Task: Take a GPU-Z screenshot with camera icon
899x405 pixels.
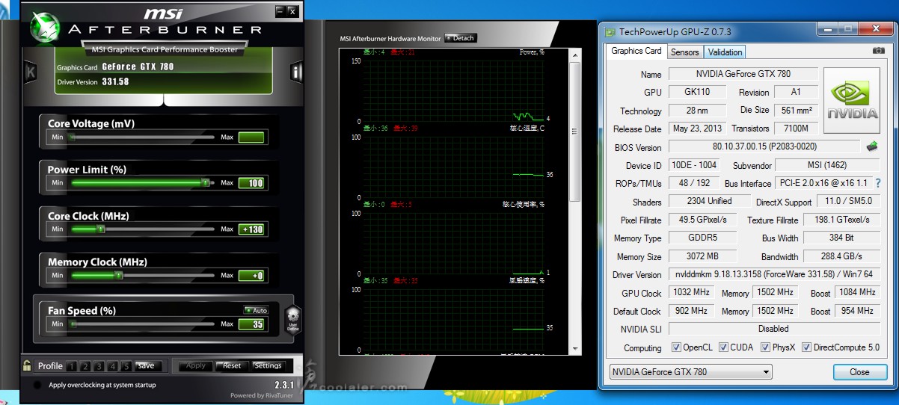Action: coord(878,51)
